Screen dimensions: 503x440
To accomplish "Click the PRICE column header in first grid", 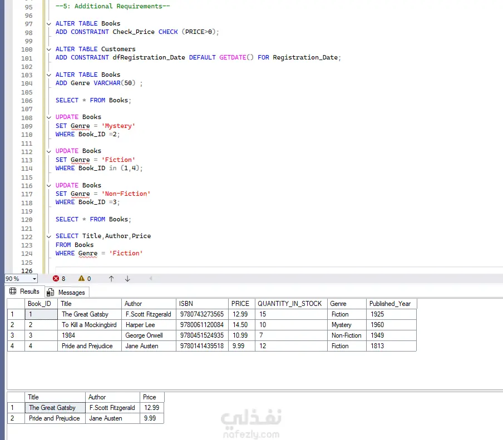I will tap(241, 304).
